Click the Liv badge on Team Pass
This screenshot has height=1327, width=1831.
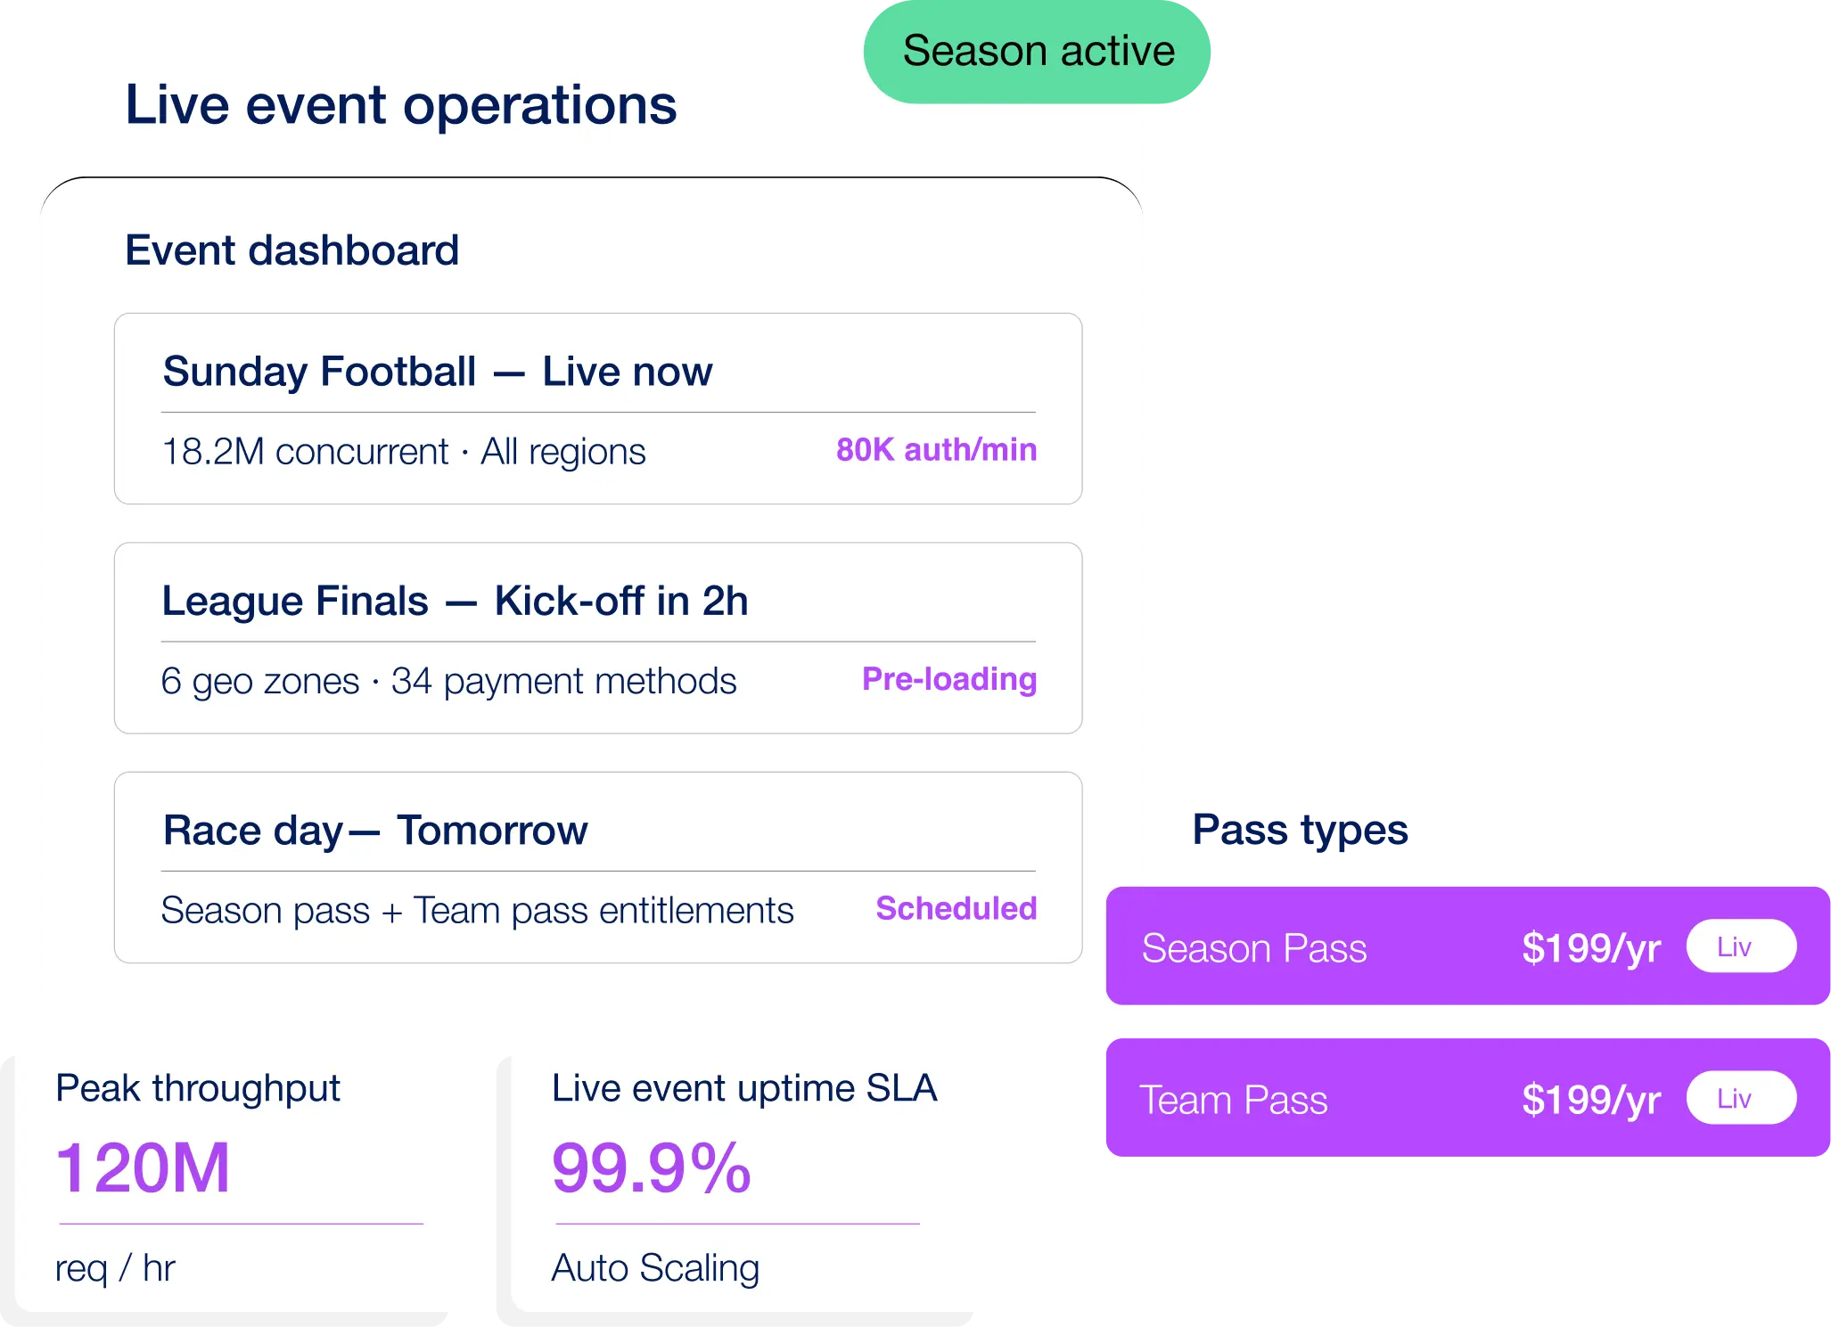click(x=1741, y=1098)
